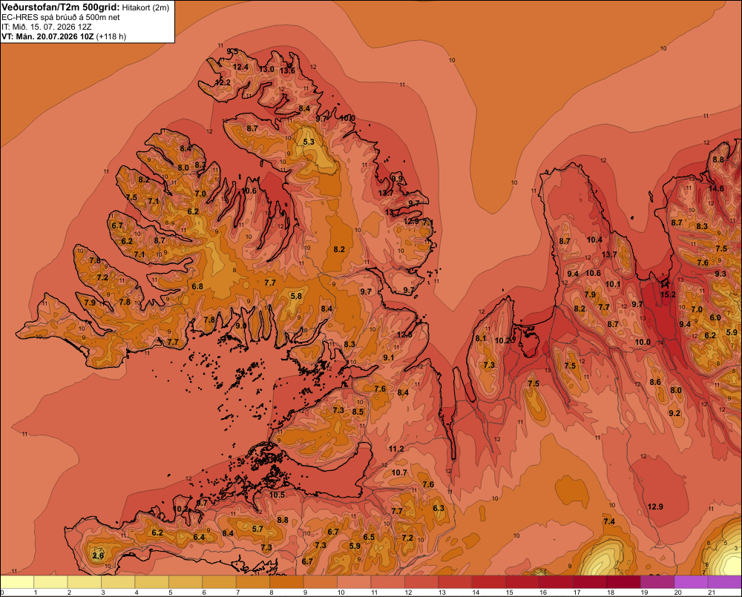Select the 12.8 temperature value
Image resolution: width=742 pixels, height=597 pixels.
coord(404,334)
